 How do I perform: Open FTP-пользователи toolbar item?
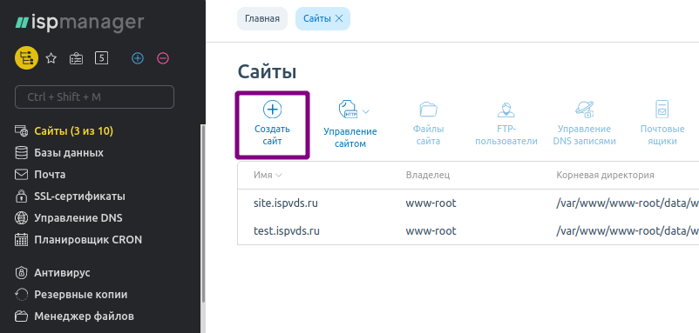point(506,123)
